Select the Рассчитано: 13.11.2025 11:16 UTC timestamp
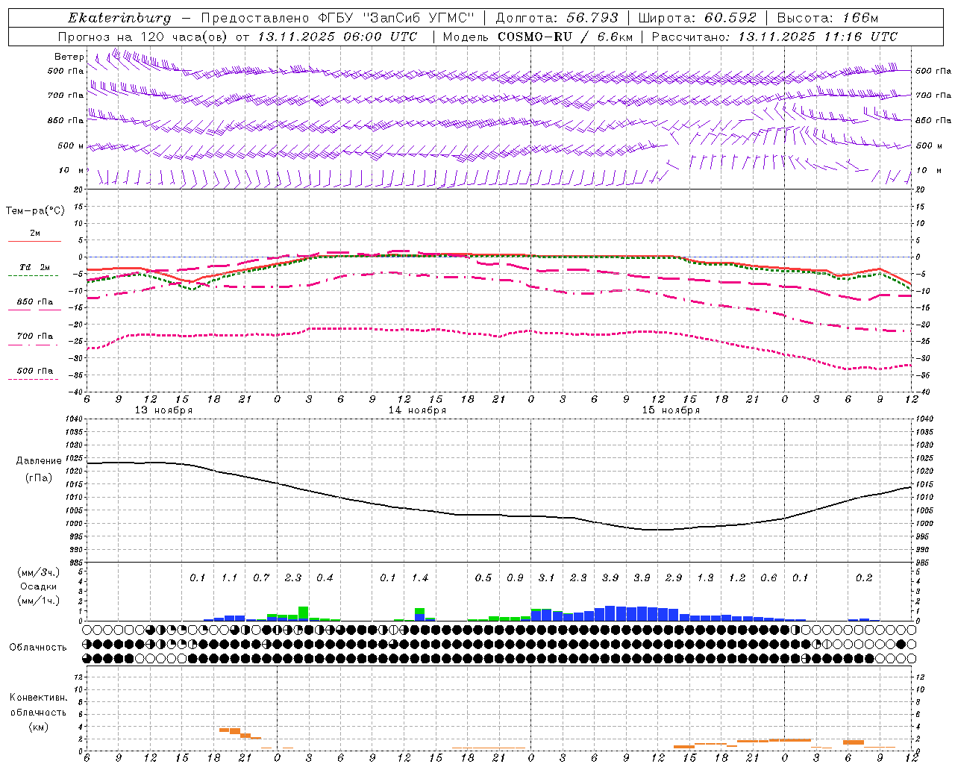Screen dimensions: 955x764 click(774, 37)
